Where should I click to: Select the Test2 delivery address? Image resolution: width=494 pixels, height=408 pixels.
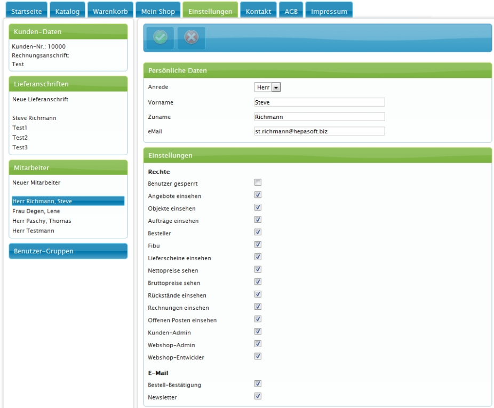pos(20,138)
